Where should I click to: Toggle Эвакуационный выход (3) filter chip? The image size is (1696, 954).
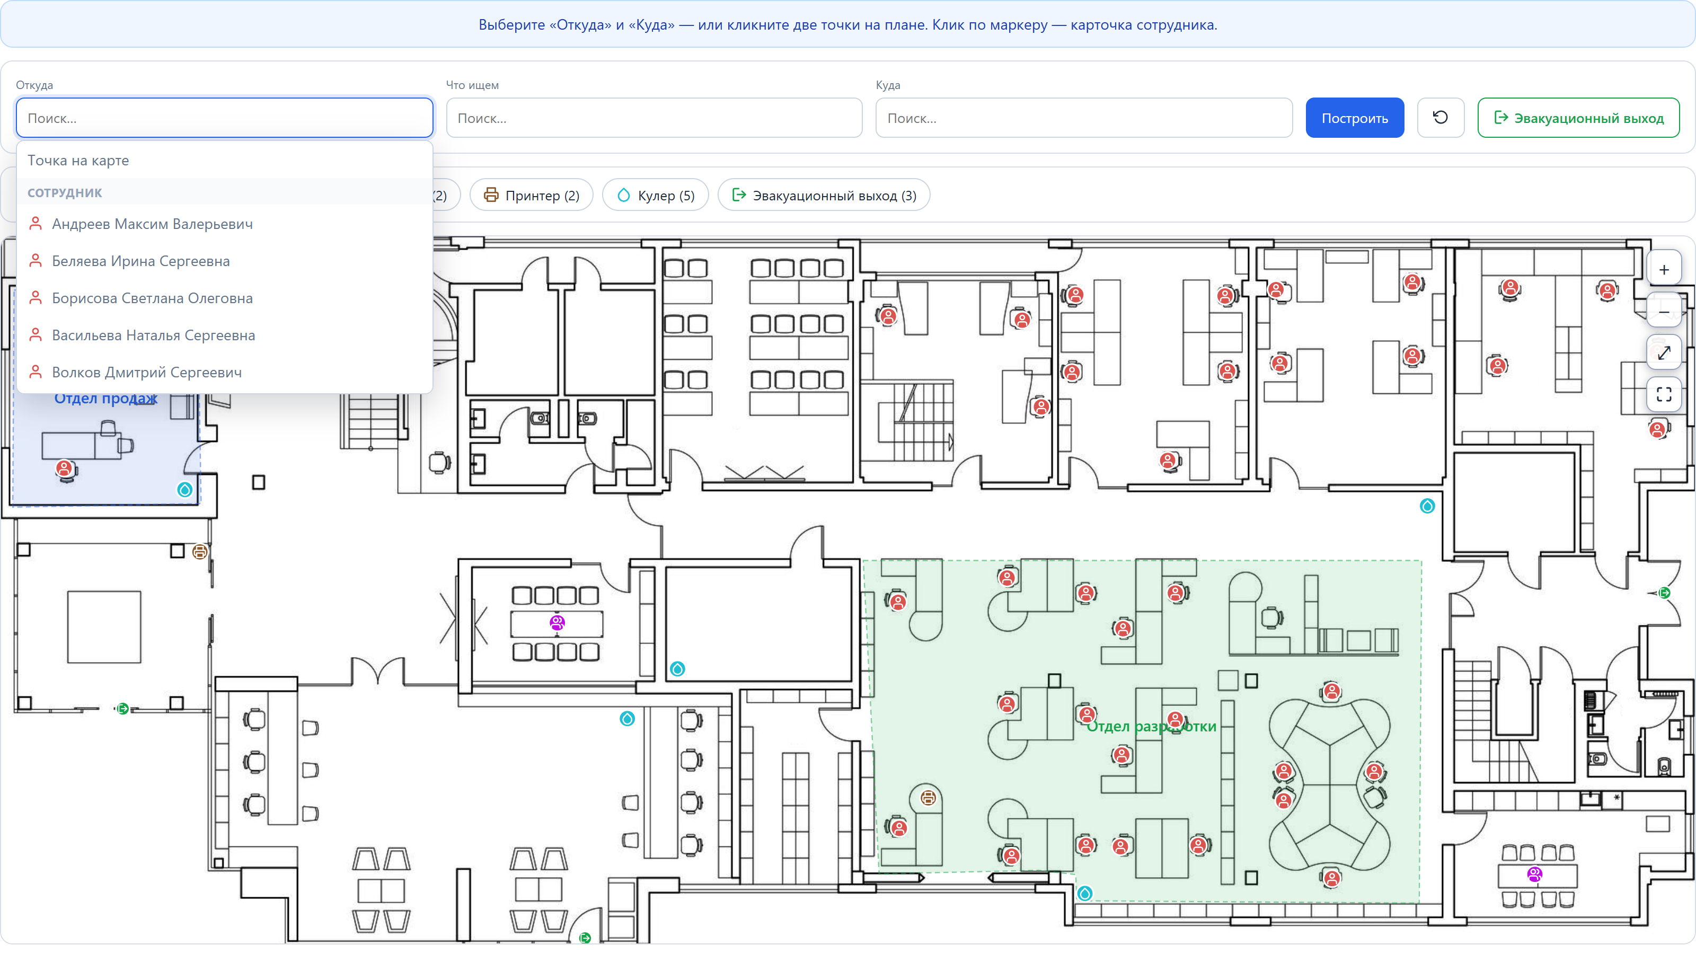coord(824,195)
